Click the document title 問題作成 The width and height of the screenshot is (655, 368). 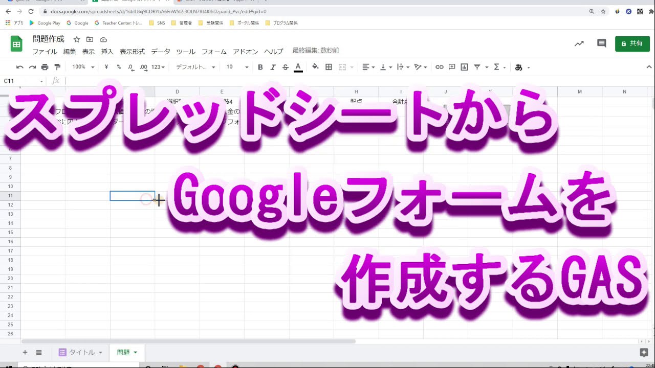pos(49,39)
